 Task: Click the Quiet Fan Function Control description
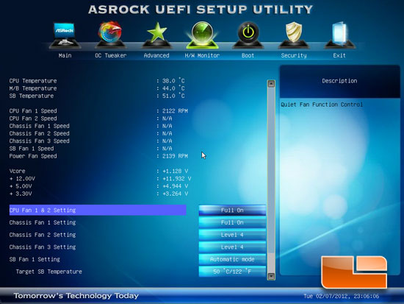322,105
